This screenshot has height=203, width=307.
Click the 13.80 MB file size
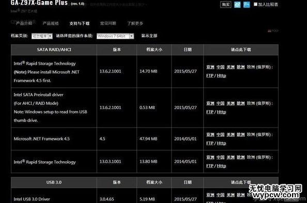[148, 162]
